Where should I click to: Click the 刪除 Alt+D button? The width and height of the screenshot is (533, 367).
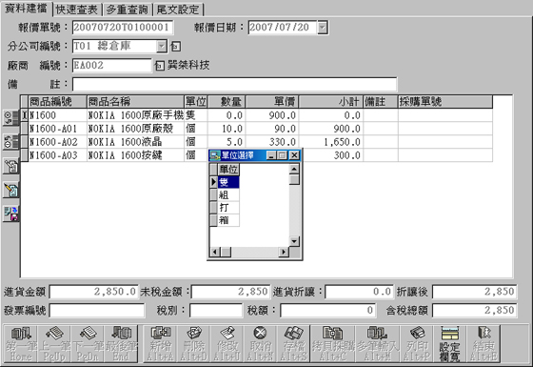pyautogui.click(x=194, y=343)
